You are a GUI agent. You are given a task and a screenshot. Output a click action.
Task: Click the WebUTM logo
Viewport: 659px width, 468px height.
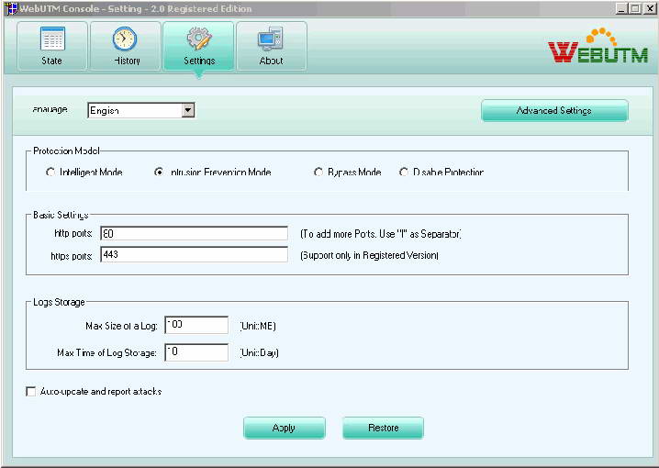[x=598, y=46]
